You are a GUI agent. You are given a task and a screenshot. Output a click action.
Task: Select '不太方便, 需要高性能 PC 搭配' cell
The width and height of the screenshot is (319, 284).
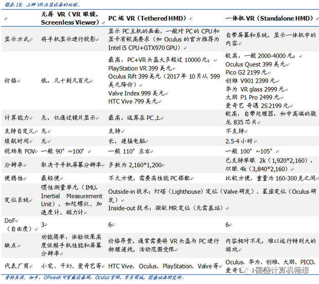pos(149,178)
